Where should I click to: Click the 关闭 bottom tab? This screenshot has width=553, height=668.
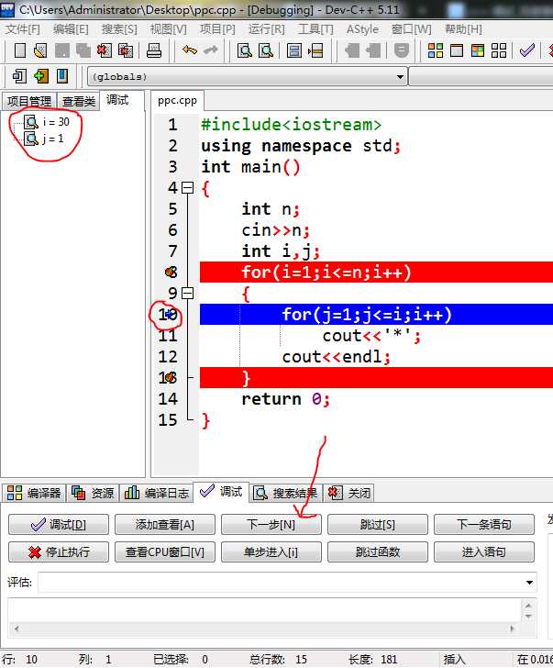[x=349, y=493]
